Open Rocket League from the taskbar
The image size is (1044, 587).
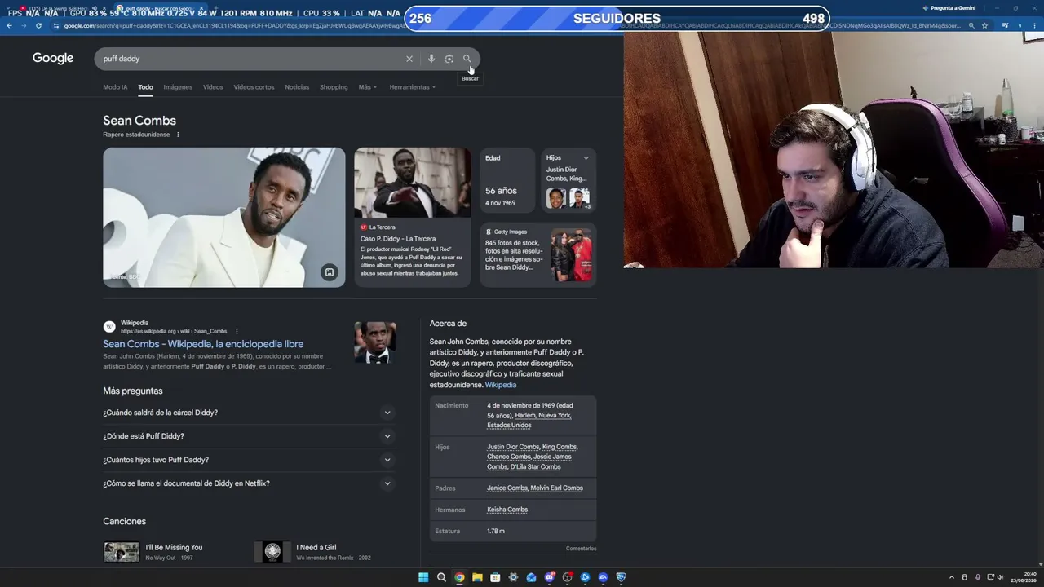point(621,577)
